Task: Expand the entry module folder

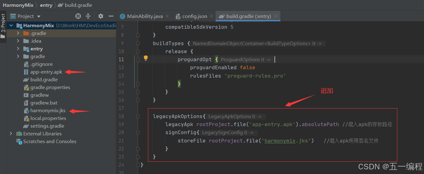Action: point(18,49)
